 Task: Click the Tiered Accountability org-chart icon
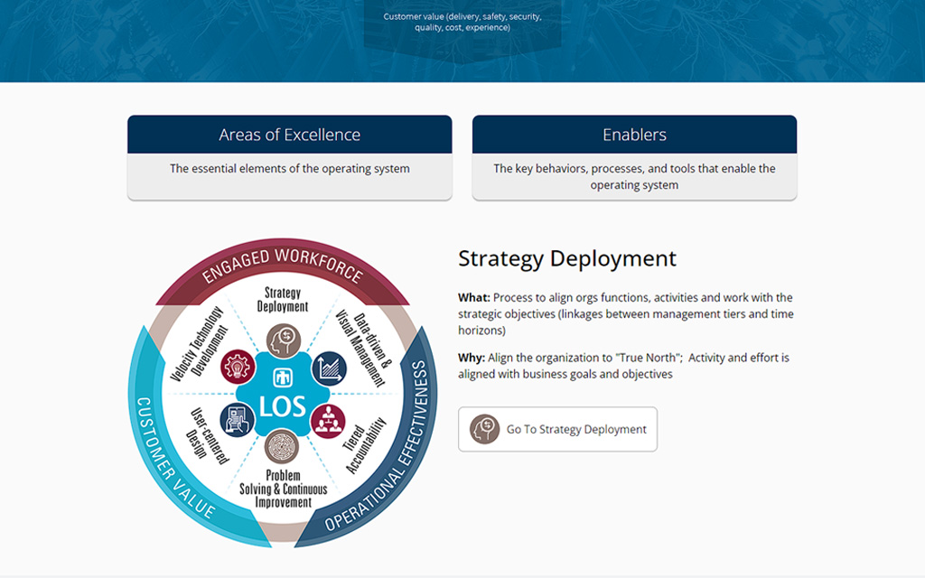tap(327, 421)
